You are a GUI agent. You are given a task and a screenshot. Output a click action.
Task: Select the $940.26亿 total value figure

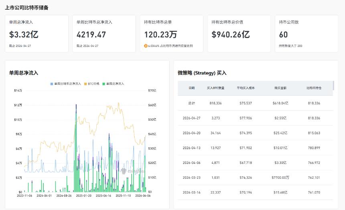231,34
